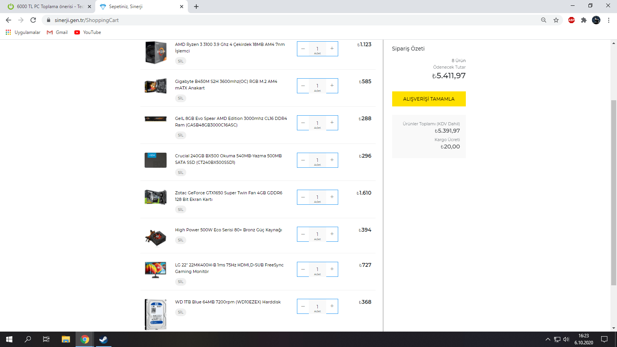617x347 pixels.
Task: Close the Sepetiniz, Sinerji tab
Action: coord(182,7)
